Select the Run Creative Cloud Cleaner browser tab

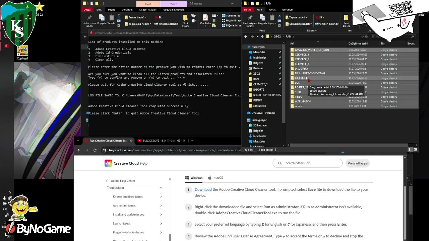click(x=108, y=141)
